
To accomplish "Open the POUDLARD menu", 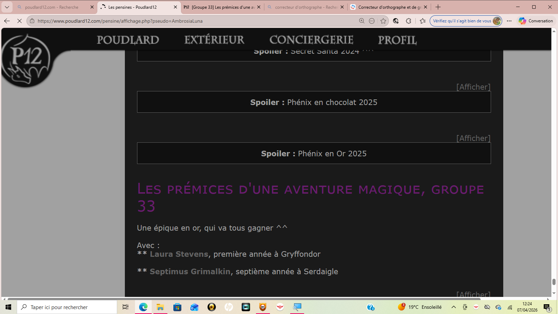I will pyautogui.click(x=128, y=40).
